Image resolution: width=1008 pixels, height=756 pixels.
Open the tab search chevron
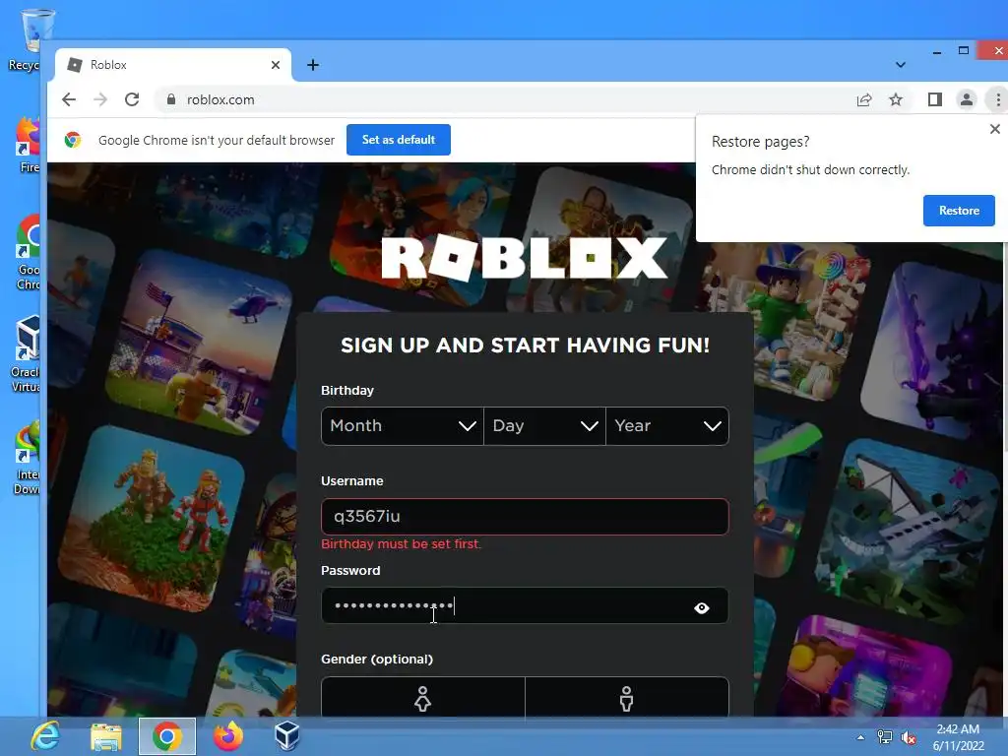click(x=901, y=65)
